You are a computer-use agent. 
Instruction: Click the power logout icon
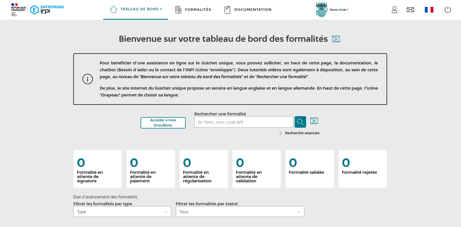pos(447,10)
